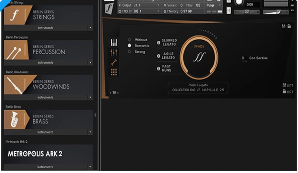
Task: Click the right arrow beside TR
Action: (118, 93)
